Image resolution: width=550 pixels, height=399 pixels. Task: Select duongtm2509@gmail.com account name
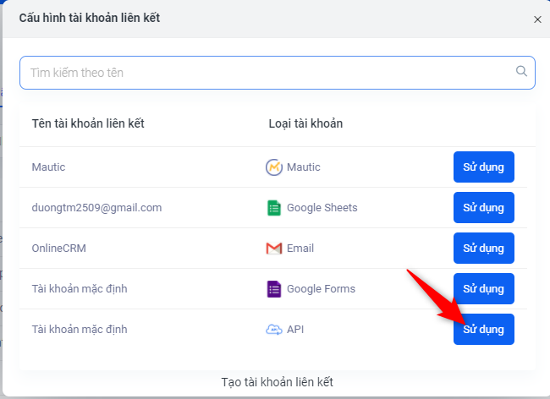tap(96, 208)
